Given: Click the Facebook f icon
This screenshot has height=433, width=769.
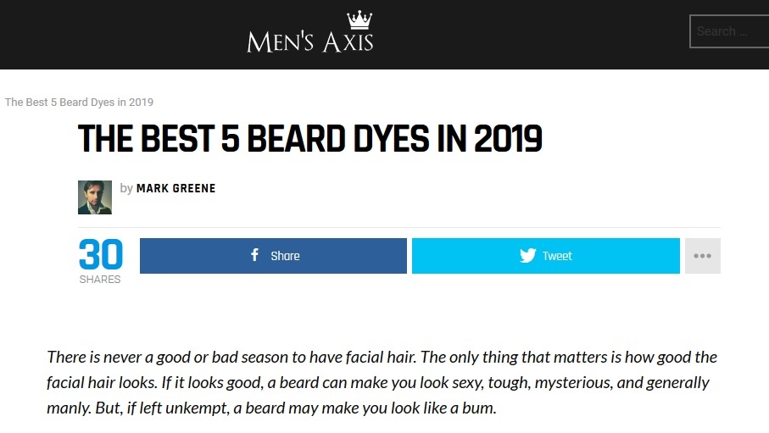Looking at the screenshot, I should [x=254, y=254].
